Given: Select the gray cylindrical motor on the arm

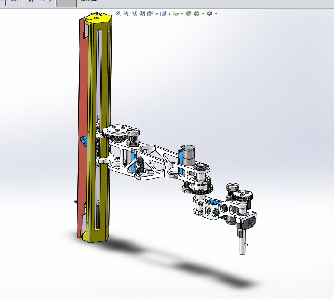Looking at the screenshot, I should coord(189,155).
